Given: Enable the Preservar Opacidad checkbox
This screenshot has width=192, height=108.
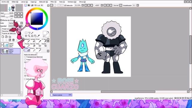Looking at the screenshot, I should coord(1,29).
